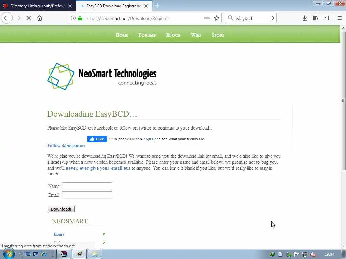Toggle the Firefox sidebar
Viewport: 346px width, 259px height.
click(x=326, y=18)
